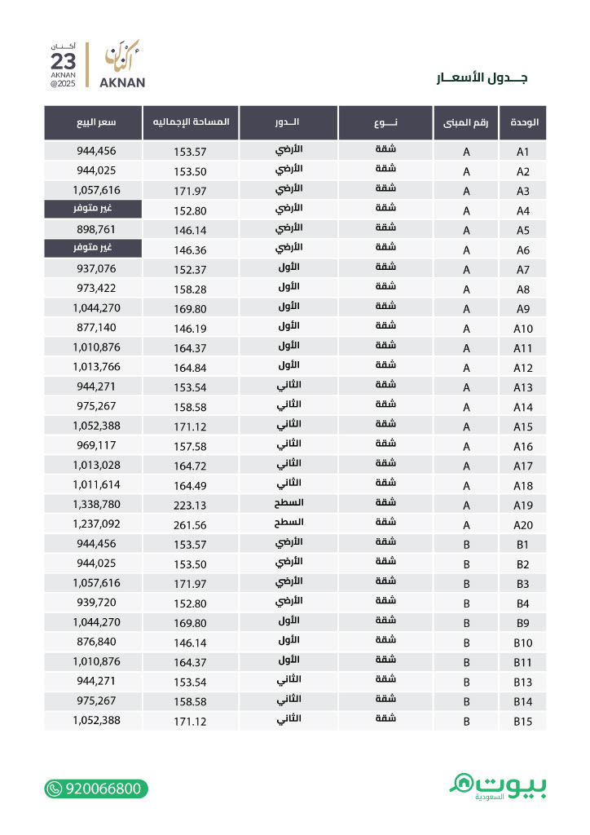Click the غير متوفر badge for unit A4
This screenshot has width=590, height=835.
[x=93, y=210]
